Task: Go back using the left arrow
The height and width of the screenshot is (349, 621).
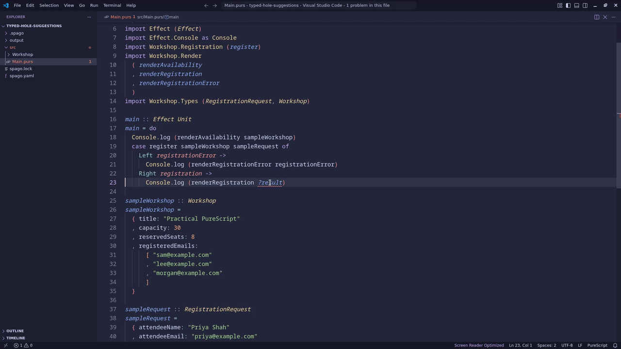Action: [x=206, y=5]
